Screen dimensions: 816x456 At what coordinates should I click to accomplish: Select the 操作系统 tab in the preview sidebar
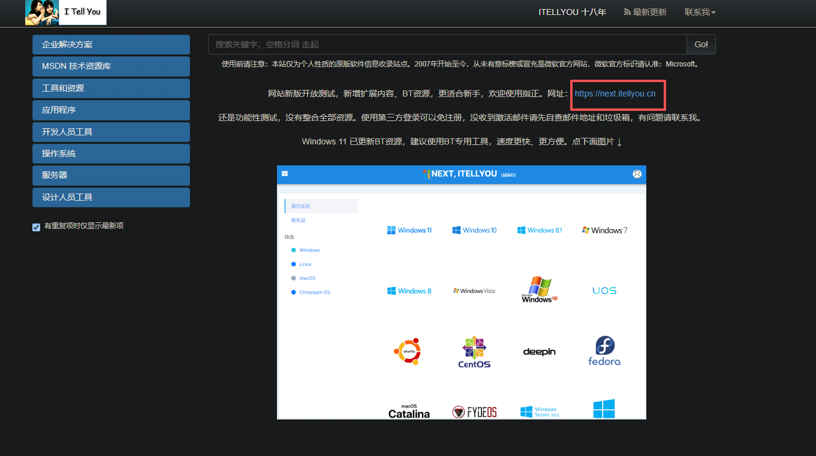click(300, 206)
